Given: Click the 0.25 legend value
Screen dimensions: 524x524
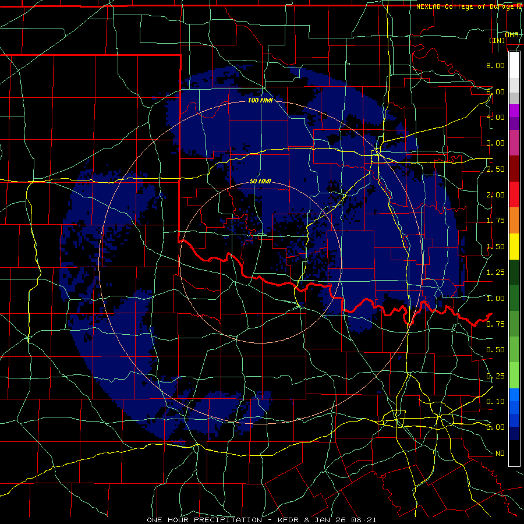Looking at the screenshot, I should (x=495, y=376).
